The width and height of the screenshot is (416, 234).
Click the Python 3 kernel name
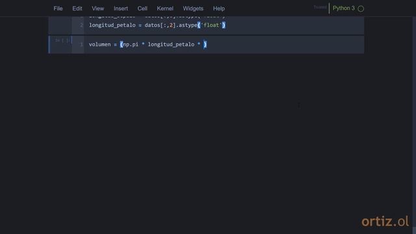point(344,8)
